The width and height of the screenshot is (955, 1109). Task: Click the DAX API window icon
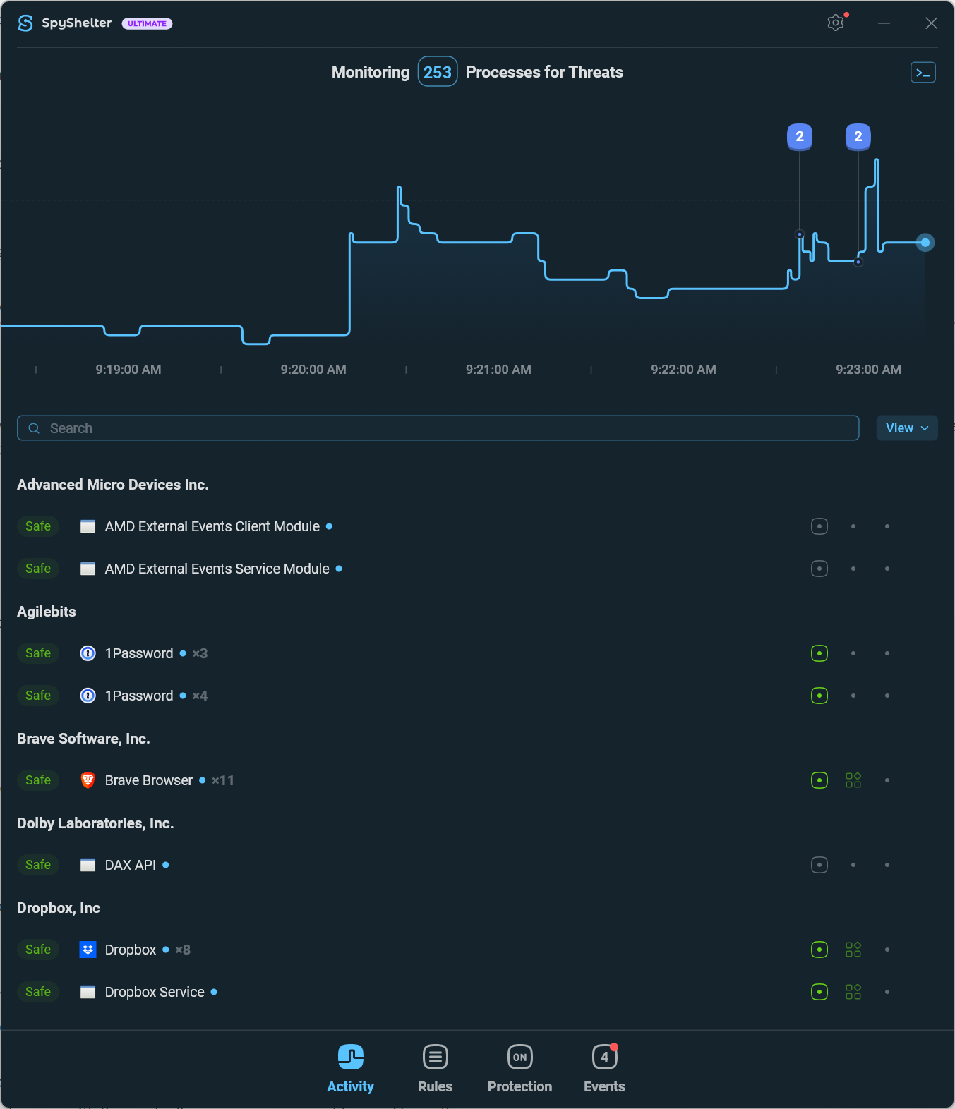(x=88, y=865)
